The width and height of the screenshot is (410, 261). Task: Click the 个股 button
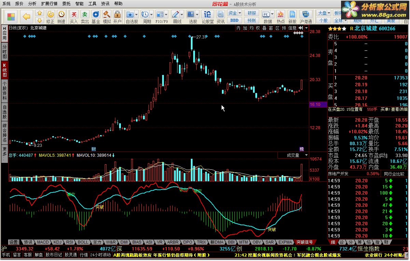click(x=323, y=20)
